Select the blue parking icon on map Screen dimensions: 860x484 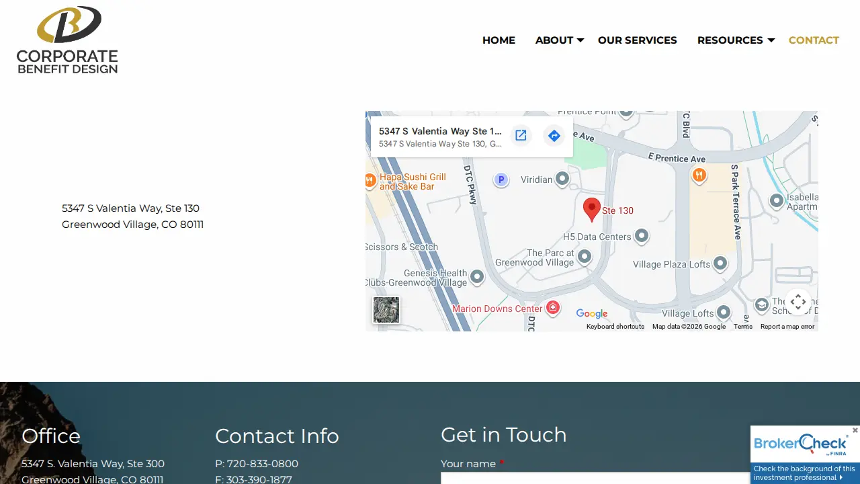click(x=501, y=179)
